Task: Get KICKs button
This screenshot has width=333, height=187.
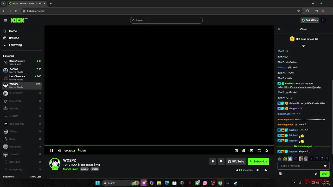Action: tap(310, 20)
